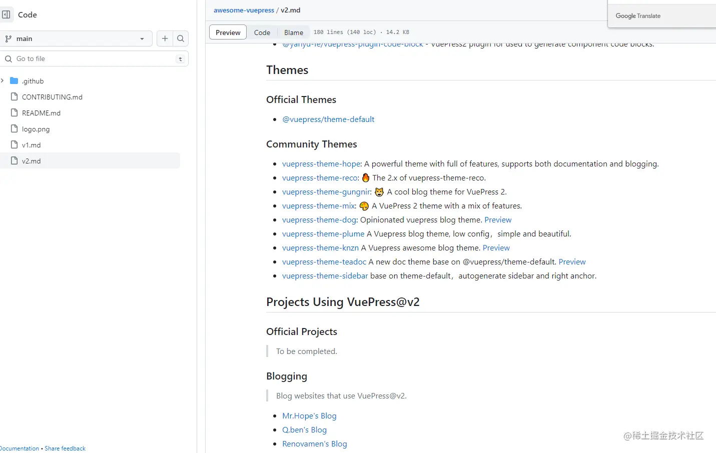
Task: Switch to the Blame tab
Action: click(294, 32)
